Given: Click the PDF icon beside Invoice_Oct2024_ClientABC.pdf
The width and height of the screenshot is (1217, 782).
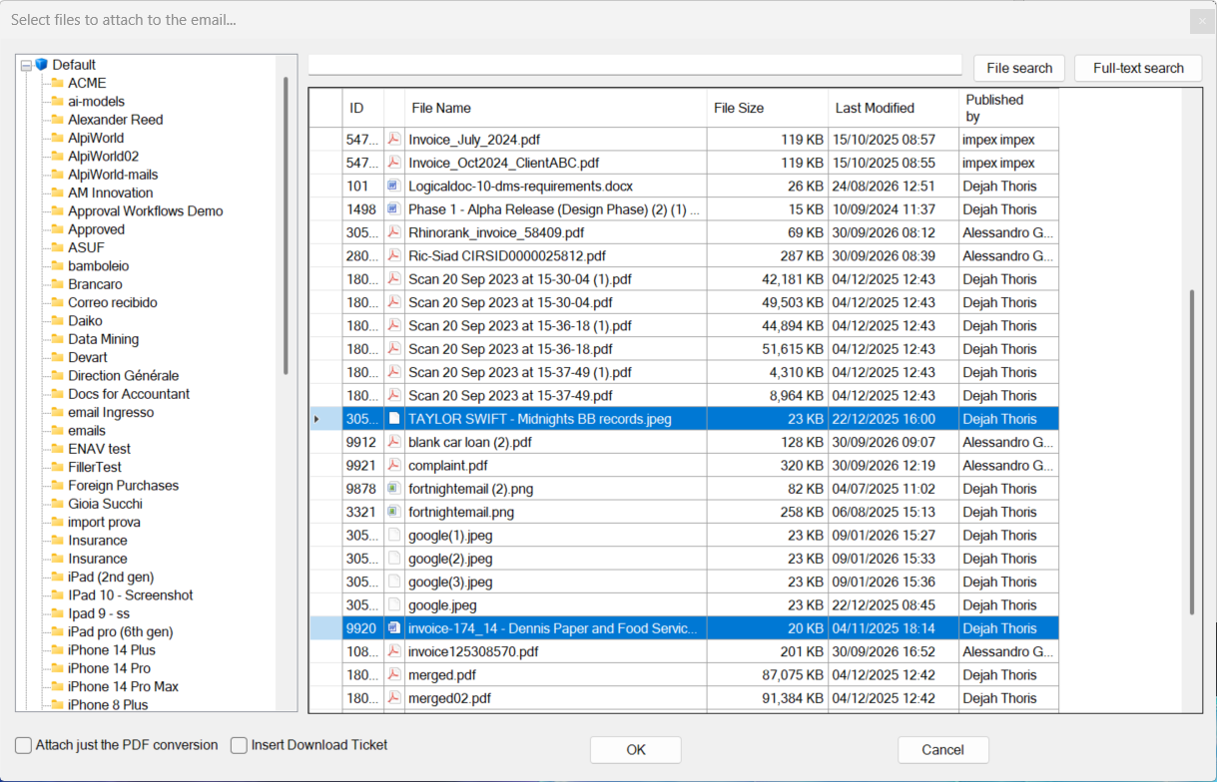Looking at the screenshot, I should (x=393, y=163).
